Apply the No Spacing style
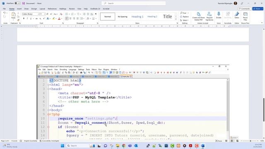The image size is (265, 149). click(123, 17)
